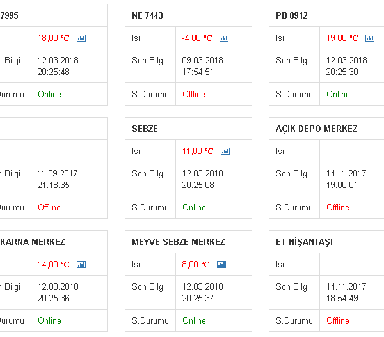Click timestamp 12.03.2018 20:25:36
Screen dimensions: 384x337
(58, 292)
